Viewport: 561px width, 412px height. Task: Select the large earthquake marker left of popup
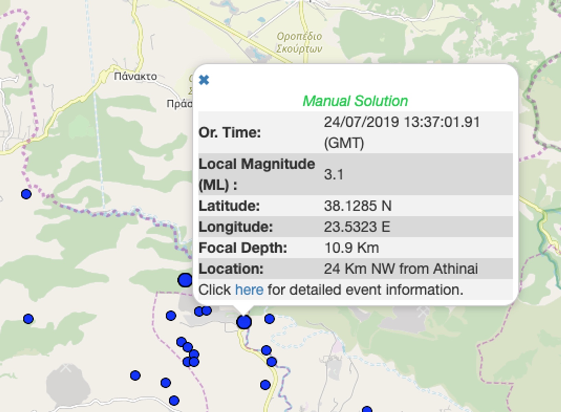tap(185, 280)
